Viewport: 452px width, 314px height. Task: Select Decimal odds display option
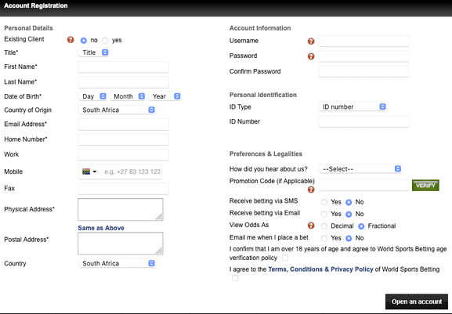(x=324, y=226)
